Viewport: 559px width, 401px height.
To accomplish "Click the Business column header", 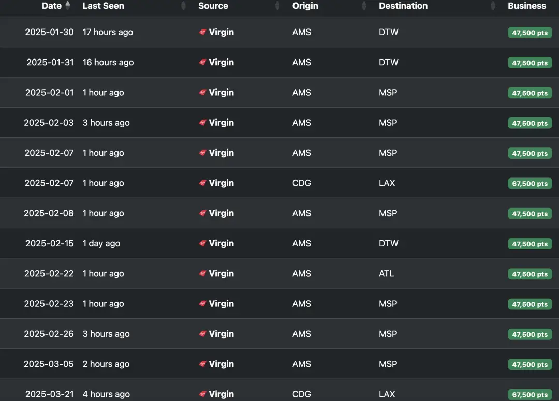I will coord(527,6).
